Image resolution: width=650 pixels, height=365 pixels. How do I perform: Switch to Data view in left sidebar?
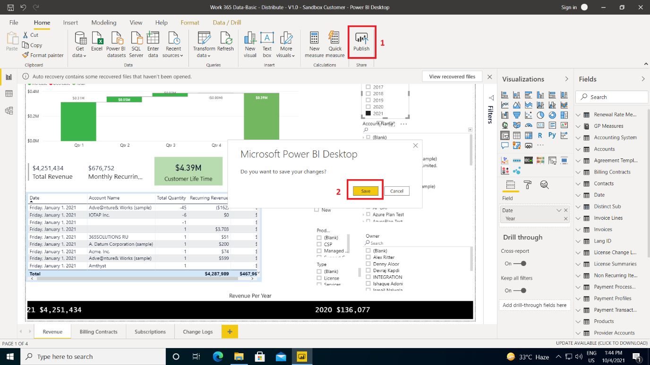tap(9, 94)
